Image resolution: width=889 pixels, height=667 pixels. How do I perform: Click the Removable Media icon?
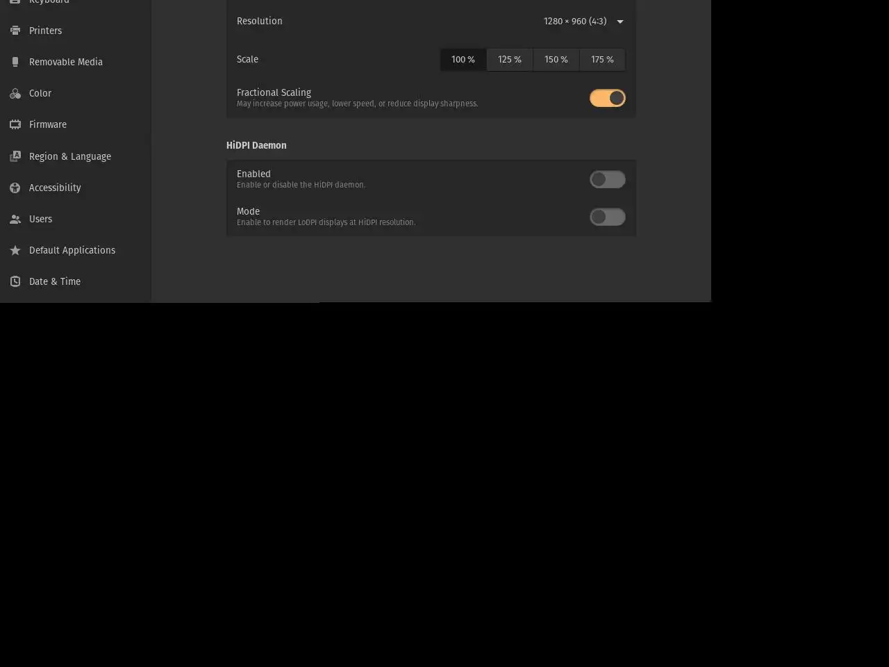[x=15, y=62]
